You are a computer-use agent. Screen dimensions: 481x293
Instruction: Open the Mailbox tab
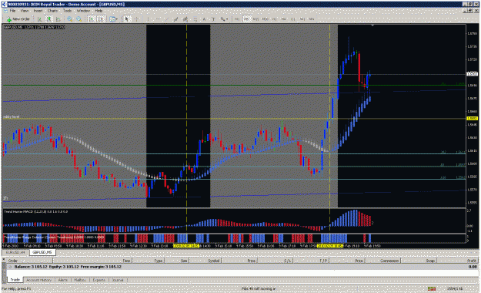click(80, 280)
